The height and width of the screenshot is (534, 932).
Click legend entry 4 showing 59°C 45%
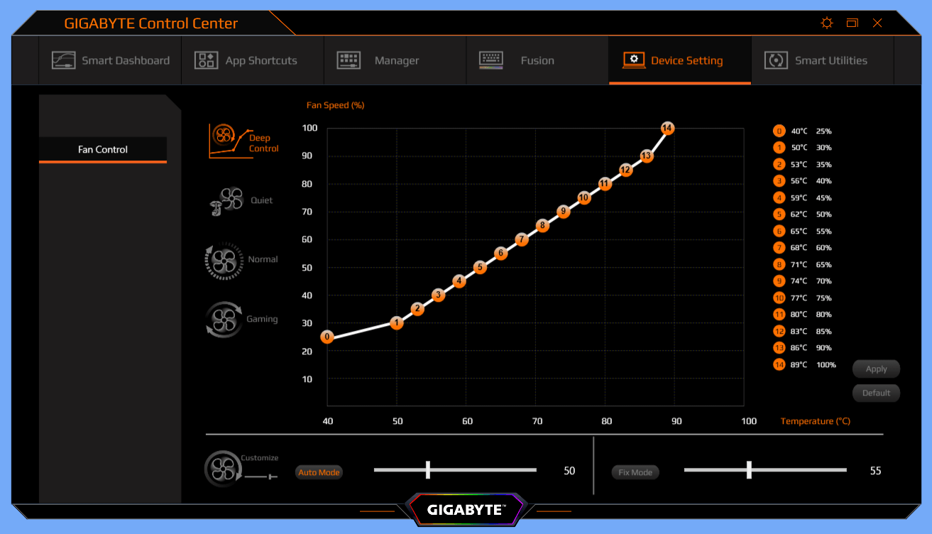click(803, 198)
